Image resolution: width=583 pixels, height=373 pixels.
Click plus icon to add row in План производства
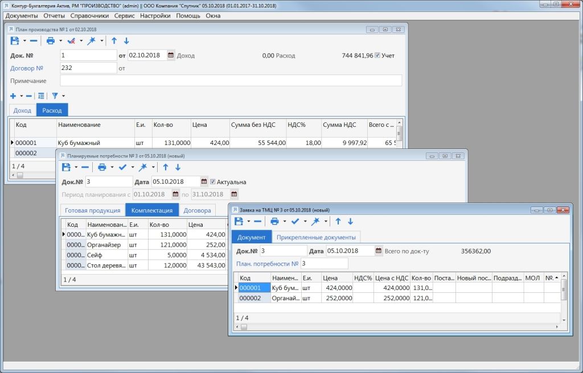click(x=14, y=96)
